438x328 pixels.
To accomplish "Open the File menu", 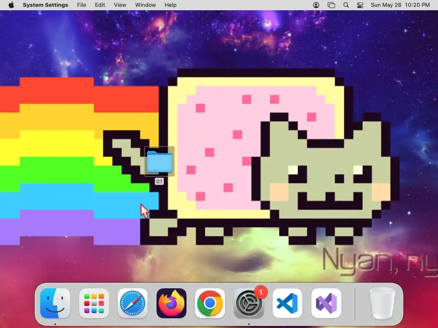I will [82, 5].
